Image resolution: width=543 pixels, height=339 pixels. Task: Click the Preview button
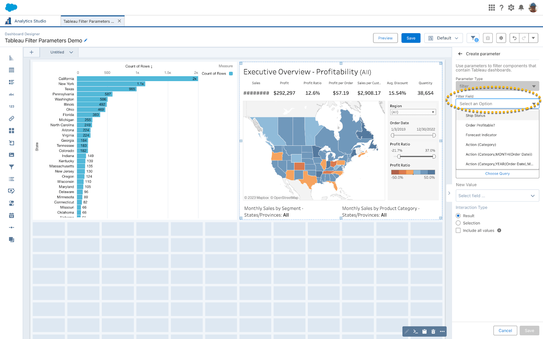click(x=385, y=38)
